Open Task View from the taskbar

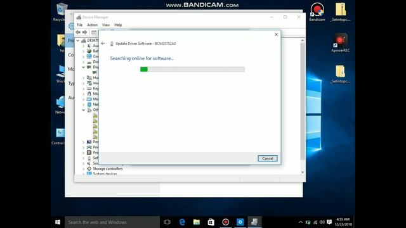click(x=167, y=222)
